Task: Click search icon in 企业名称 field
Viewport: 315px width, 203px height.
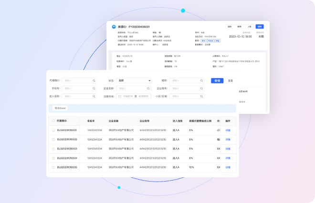Action: point(148,88)
